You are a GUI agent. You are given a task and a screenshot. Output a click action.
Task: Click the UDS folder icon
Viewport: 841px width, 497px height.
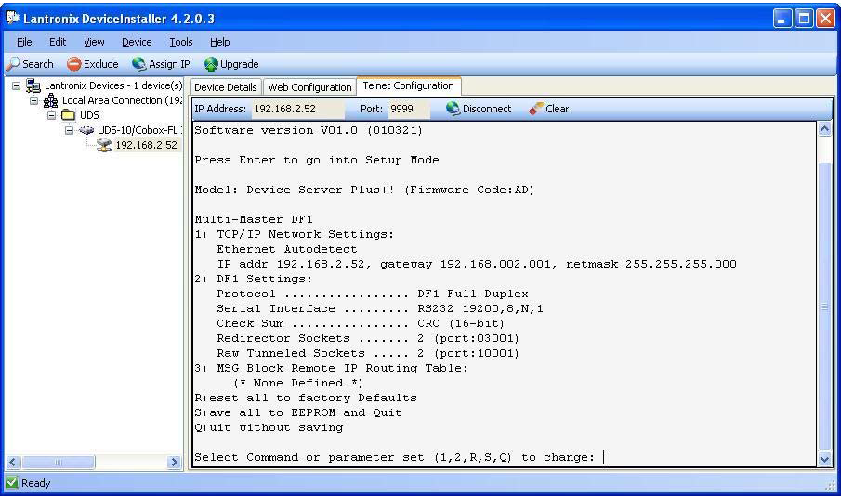68,115
